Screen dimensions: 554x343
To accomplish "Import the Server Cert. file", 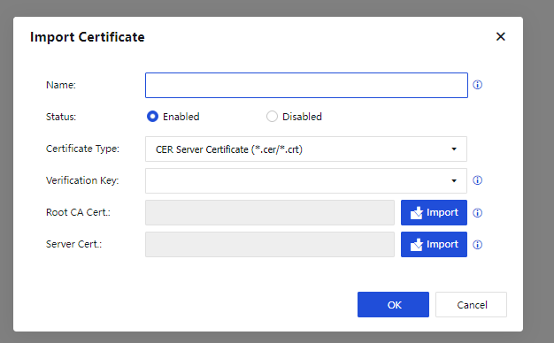I will click(434, 244).
